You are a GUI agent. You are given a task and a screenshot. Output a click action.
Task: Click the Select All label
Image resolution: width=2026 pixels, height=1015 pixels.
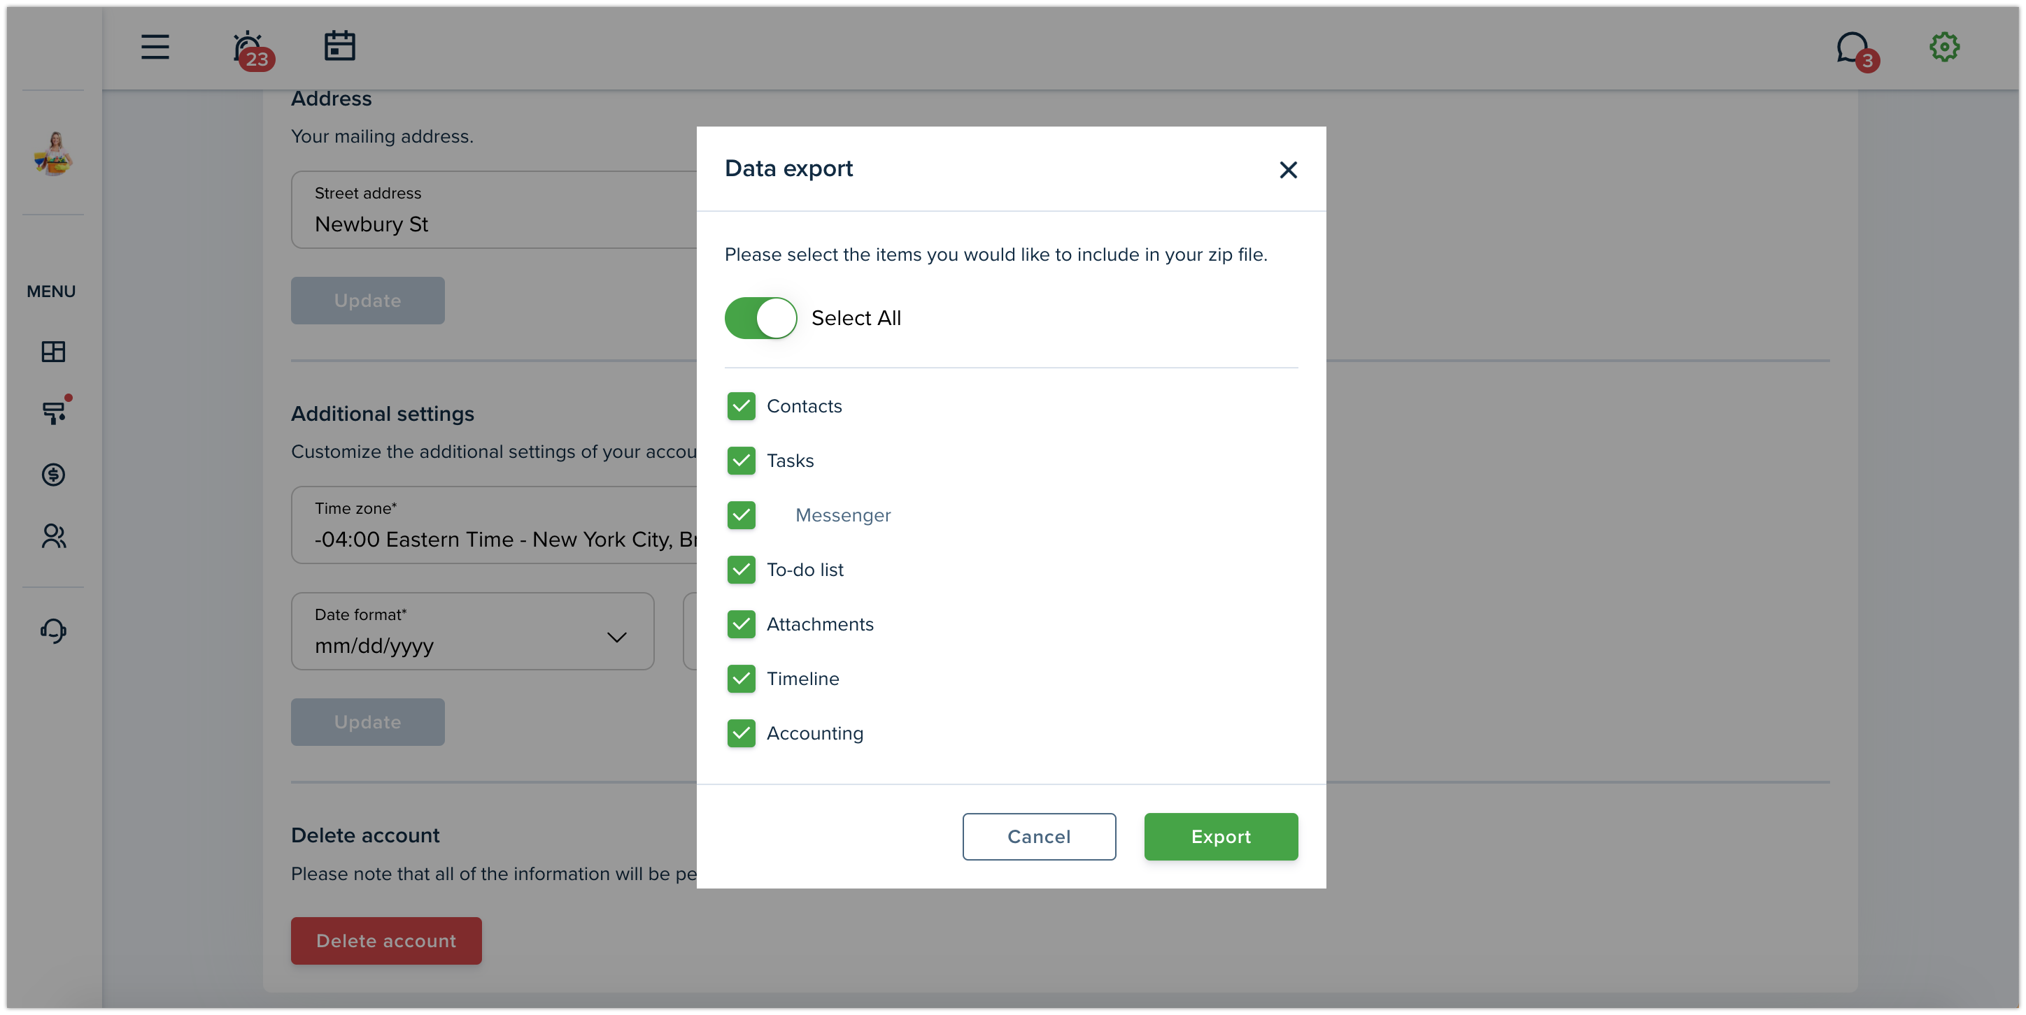coord(856,318)
